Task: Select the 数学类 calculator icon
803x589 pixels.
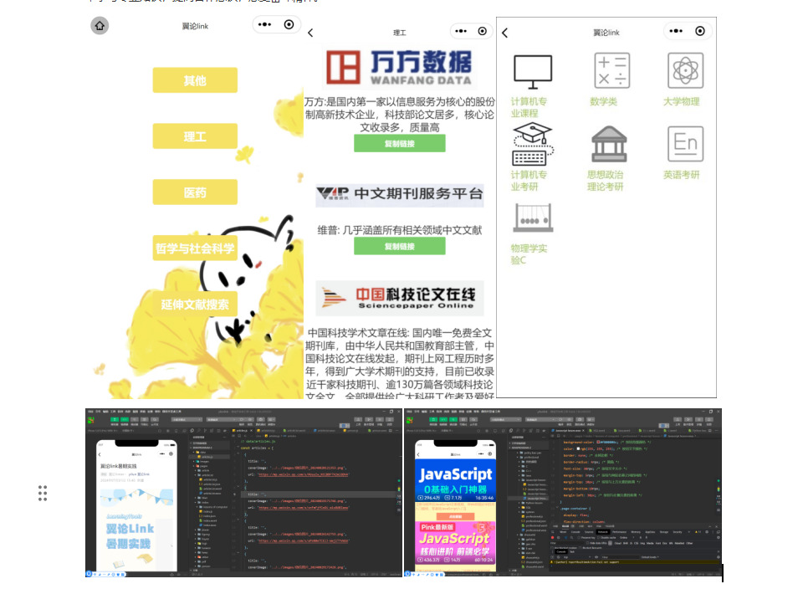Action: 611,70
